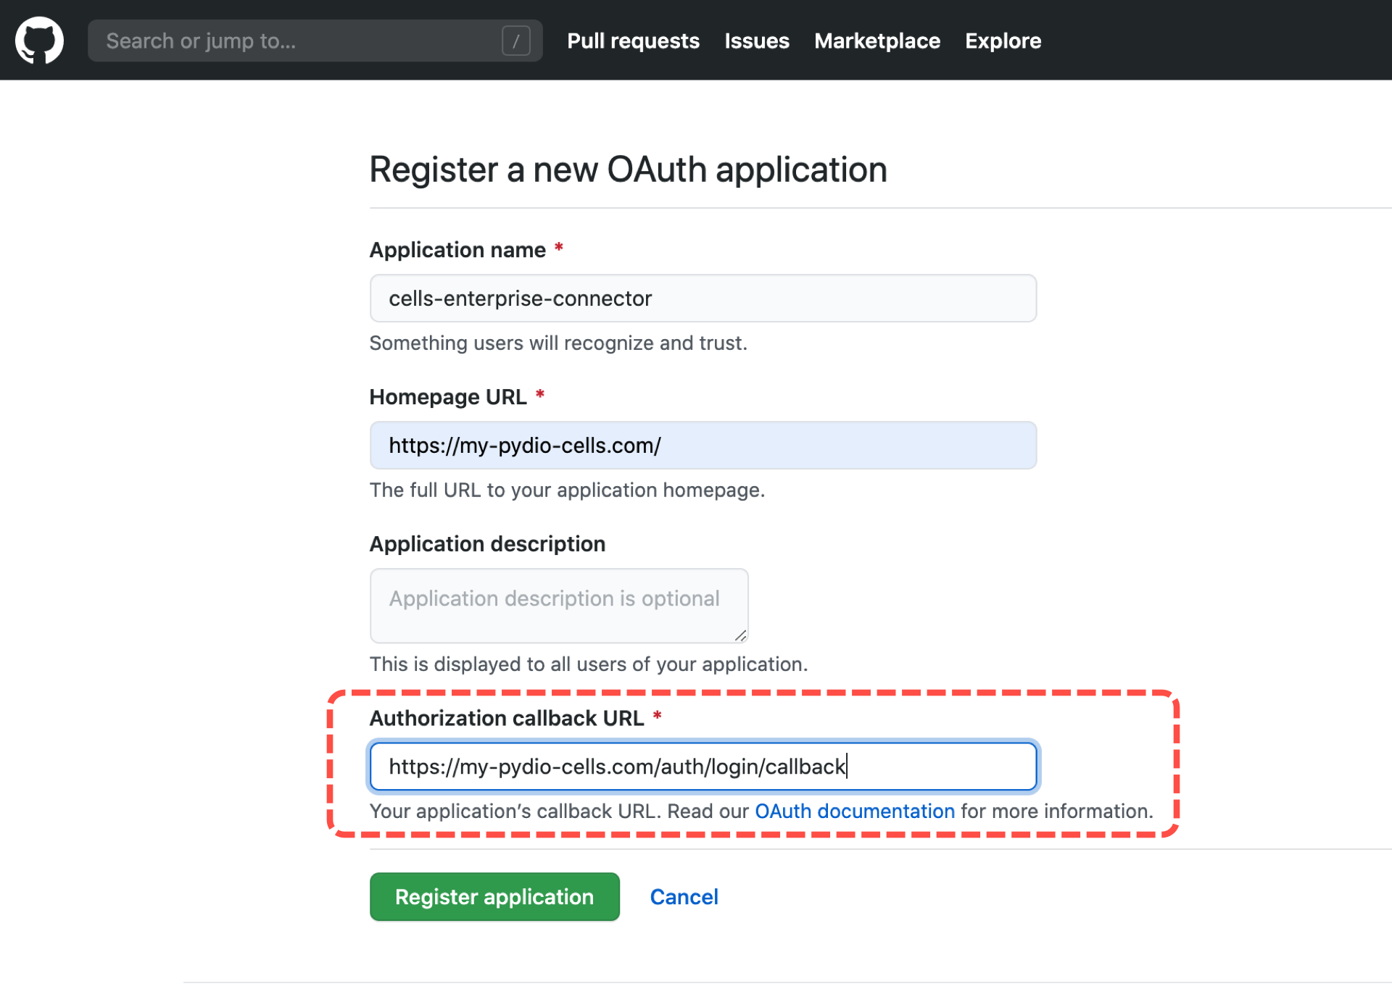Cancel the OAuth application registration
This screenshot has height=989, width=1392.
(684, 896)
